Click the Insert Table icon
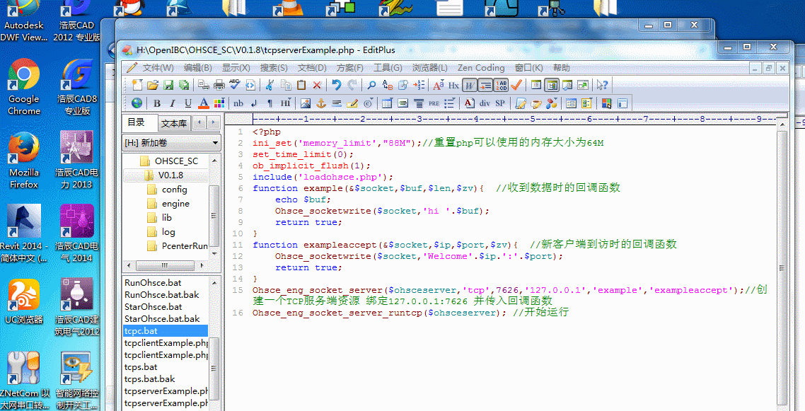This screenshot has width=805, height=411. click(x=387, y=103)
